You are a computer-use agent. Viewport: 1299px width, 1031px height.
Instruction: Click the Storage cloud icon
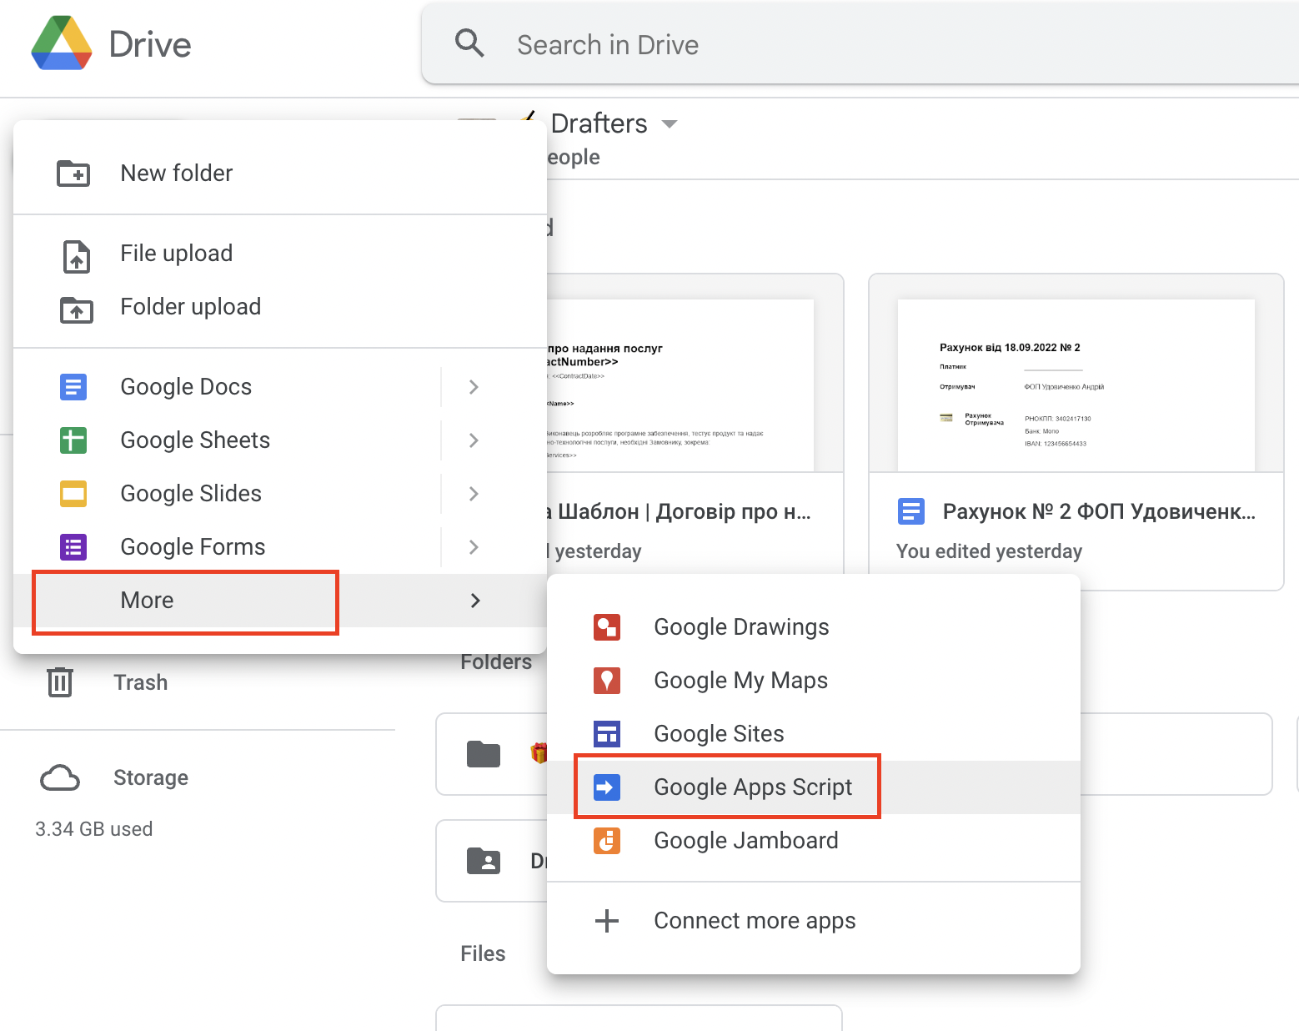pyautogui.click(x=60, y=777)
